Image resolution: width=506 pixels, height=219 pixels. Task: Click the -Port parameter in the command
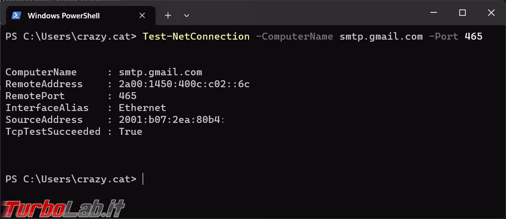pyautogui.click(x=443, y=36)
